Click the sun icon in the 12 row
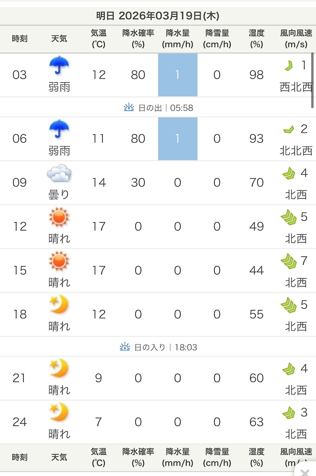316x476 pixels. click(59, 218)
